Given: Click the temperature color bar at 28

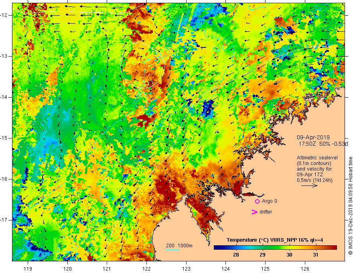Looking at the screenshot, I should pyautogui.click(x=236, y=248).
